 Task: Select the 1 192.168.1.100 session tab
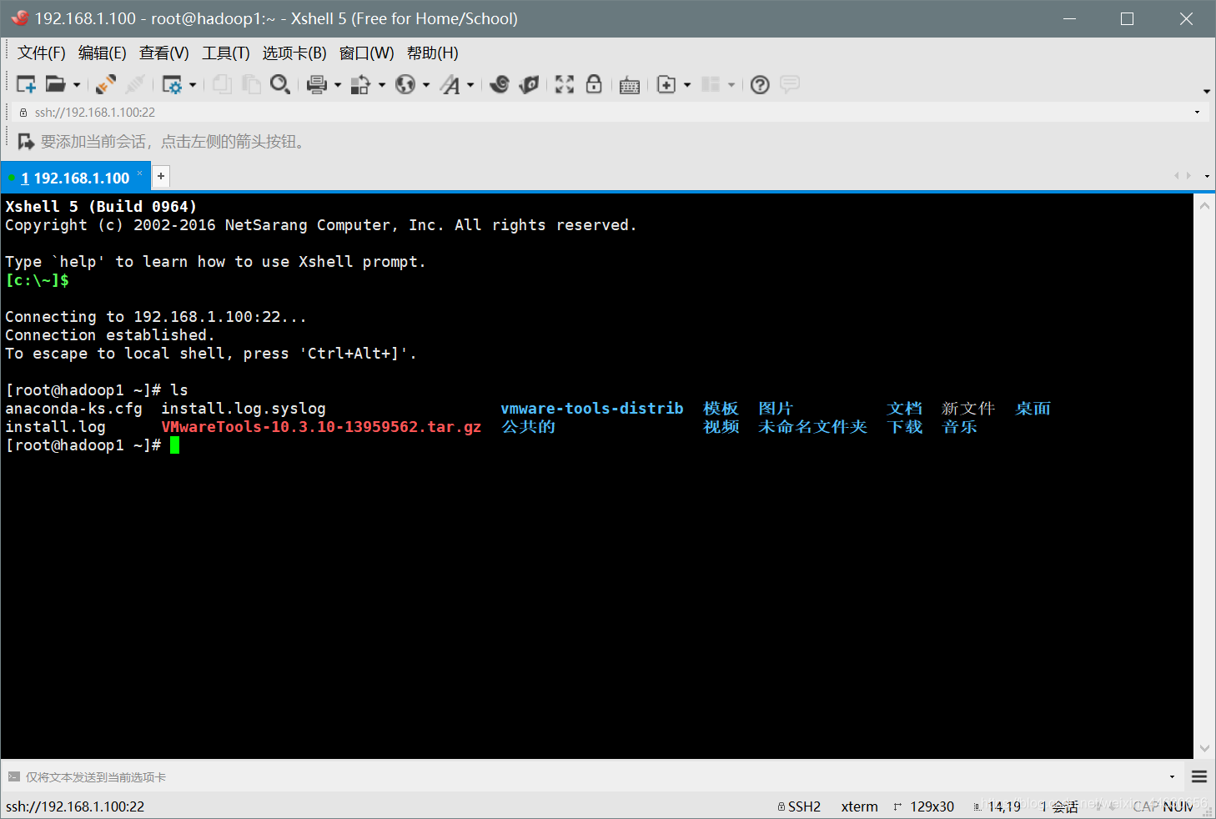point(76,178)
